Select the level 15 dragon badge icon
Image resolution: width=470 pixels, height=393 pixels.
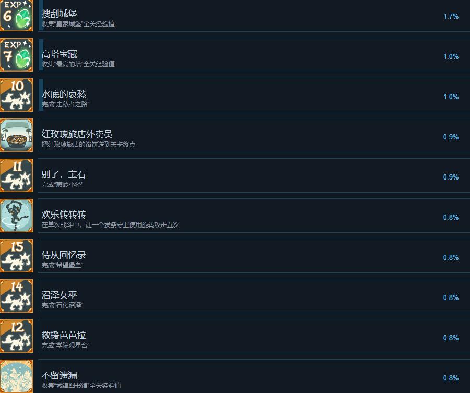16,256
